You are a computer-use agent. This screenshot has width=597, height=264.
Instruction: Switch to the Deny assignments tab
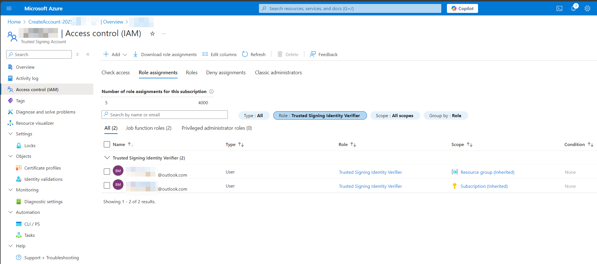226,72
